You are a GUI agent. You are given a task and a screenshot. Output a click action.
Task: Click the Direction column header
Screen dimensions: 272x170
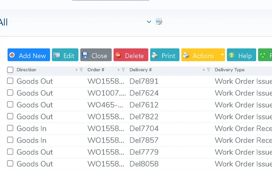26,70
